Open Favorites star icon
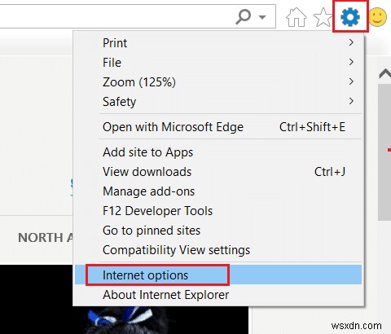The width and height of the screenshot is (391, 334). (323, 17)
